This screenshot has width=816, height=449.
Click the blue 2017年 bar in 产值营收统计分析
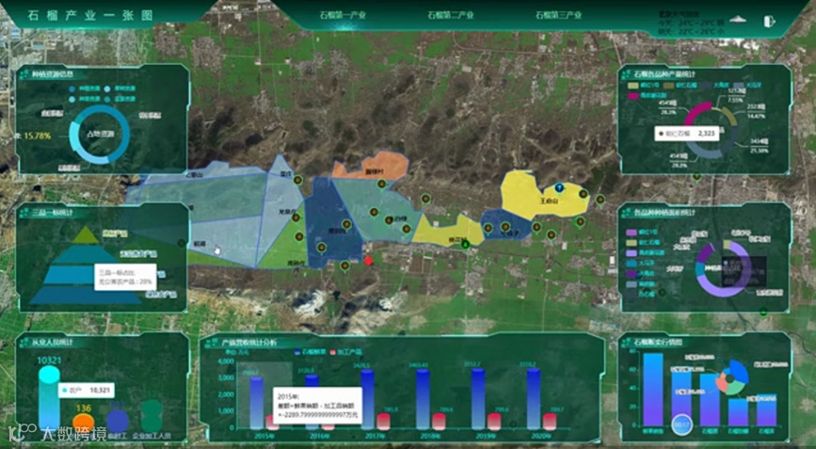point(367,399)
